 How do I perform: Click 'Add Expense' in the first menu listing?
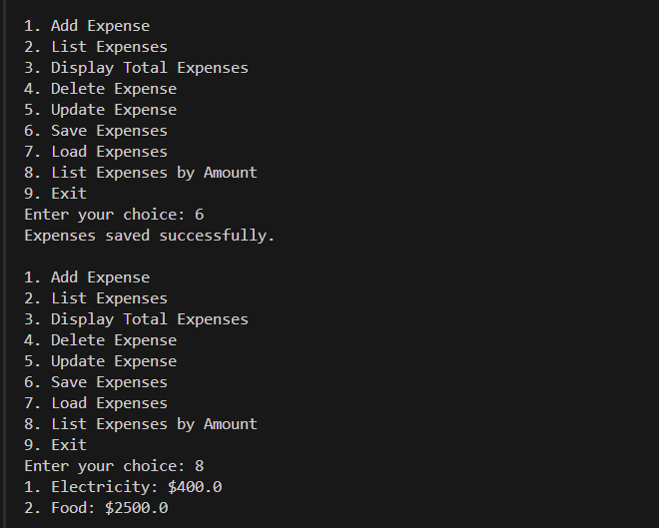(x=100, y=26)
